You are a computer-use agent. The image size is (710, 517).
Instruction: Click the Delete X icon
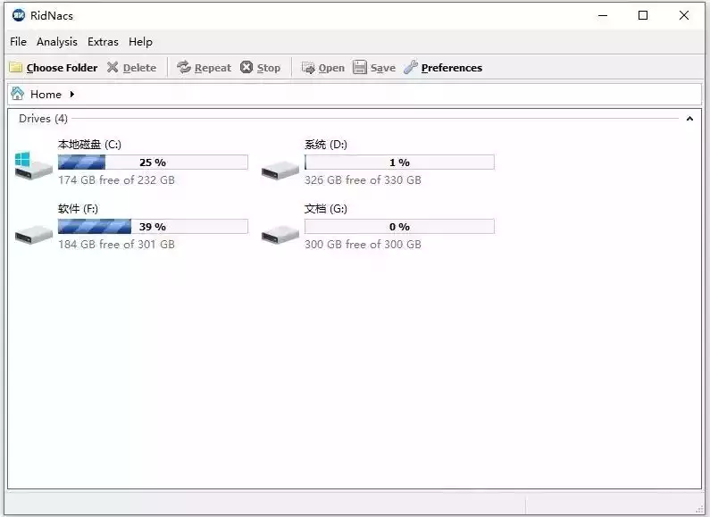tap(113, 68)
